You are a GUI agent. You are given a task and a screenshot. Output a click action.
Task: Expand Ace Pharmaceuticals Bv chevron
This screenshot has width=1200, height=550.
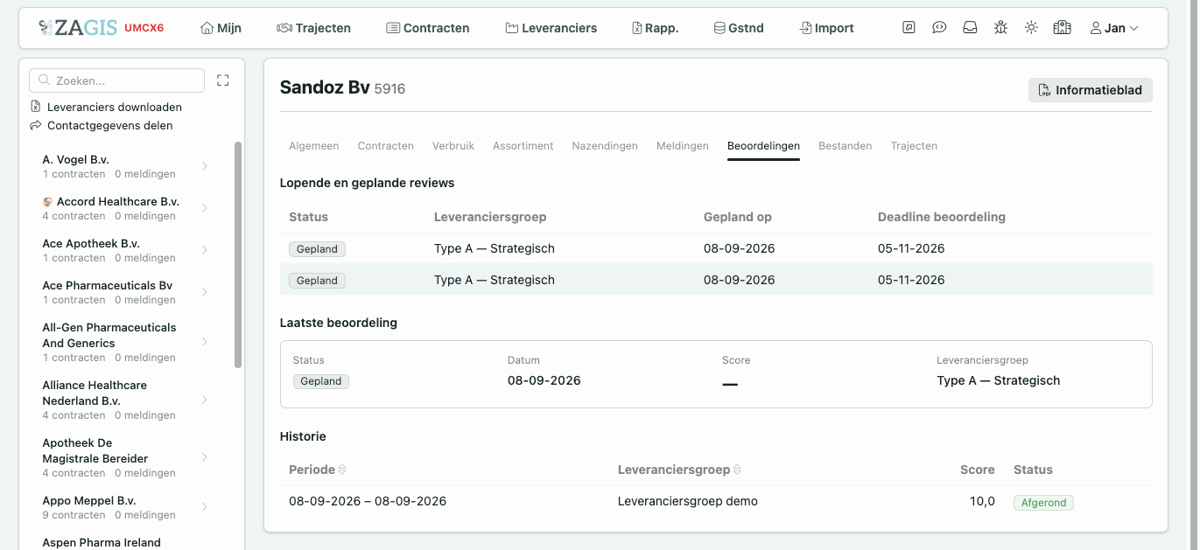click(x=205, y=292)
